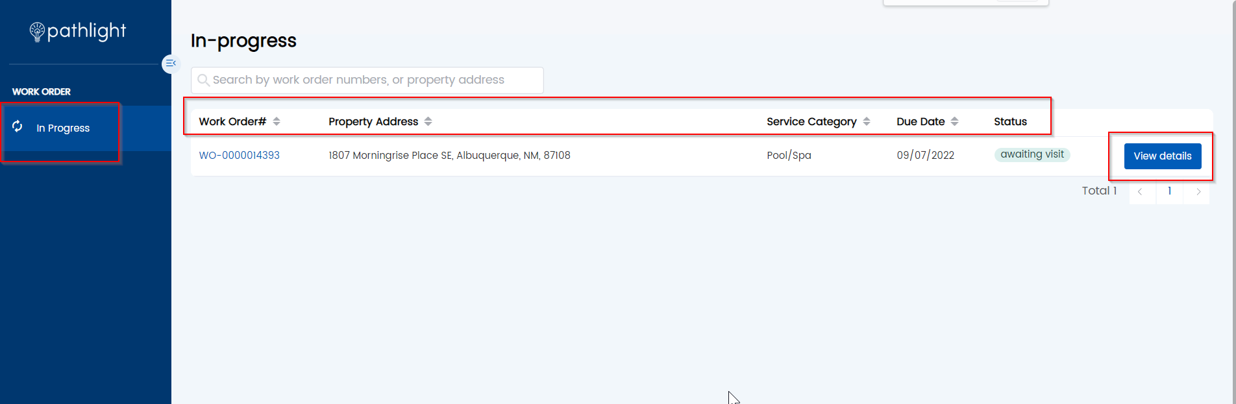This screenshot has height=404, width=1236.
Task: Sort by Service Category arrows
Action: (x=867, y=121)
